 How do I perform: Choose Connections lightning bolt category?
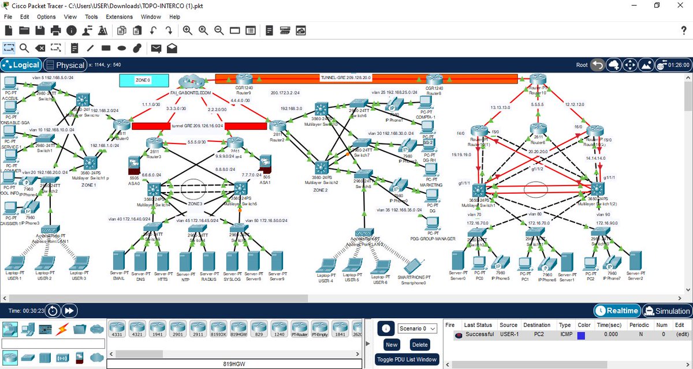click(x=62, y=329)
